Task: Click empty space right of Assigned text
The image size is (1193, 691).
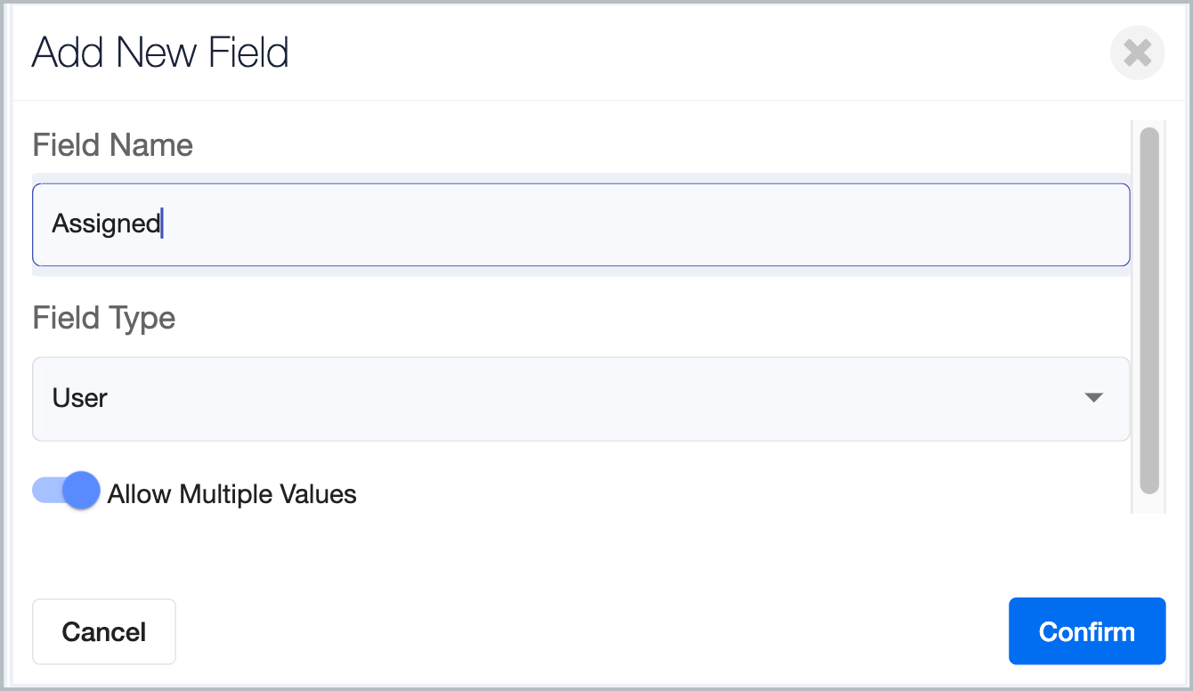Action: pyautogui.click(x=623, y=224)
